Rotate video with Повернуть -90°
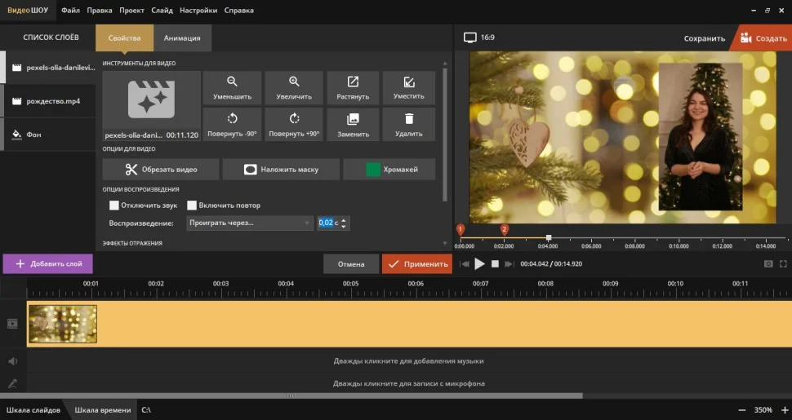Image resolution: width=792 pixels, height=420 pixels. coord(232,124)
